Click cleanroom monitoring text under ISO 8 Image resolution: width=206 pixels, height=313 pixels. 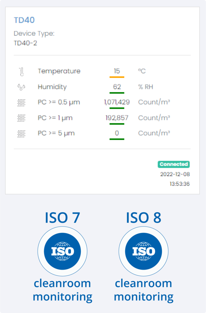pos(144,290)
